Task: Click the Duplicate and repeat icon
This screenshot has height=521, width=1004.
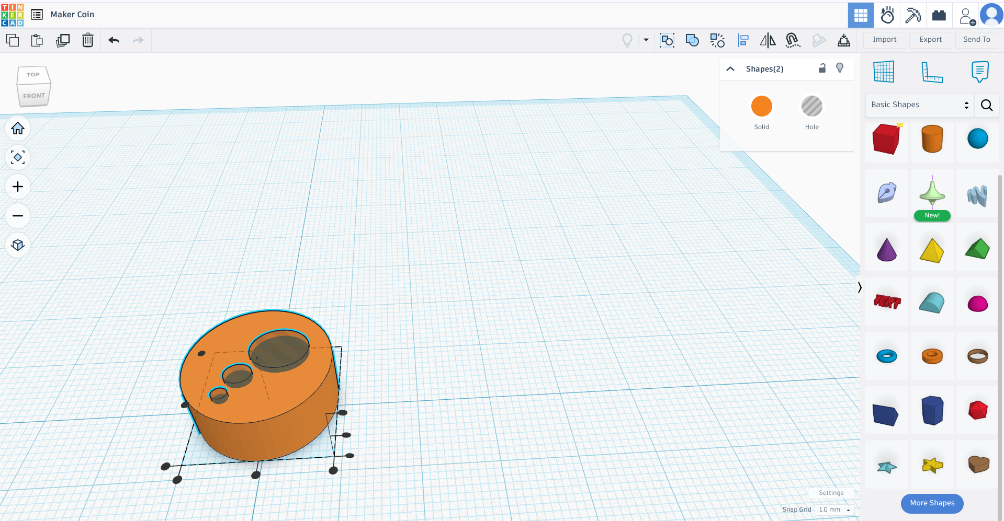Action: 63,40
